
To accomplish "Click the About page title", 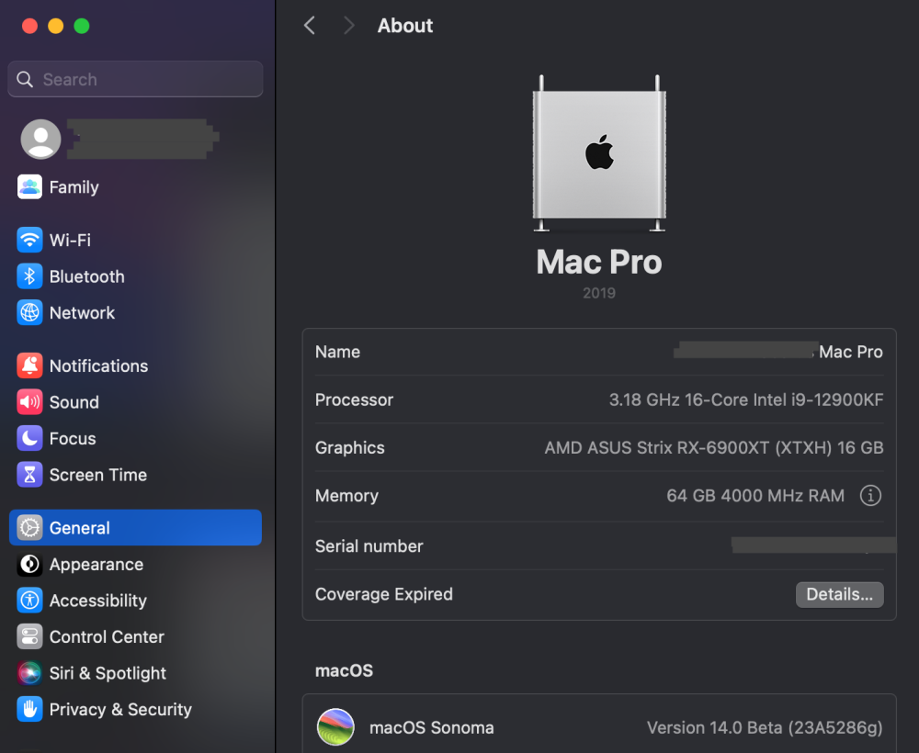I will coord(405,26).
